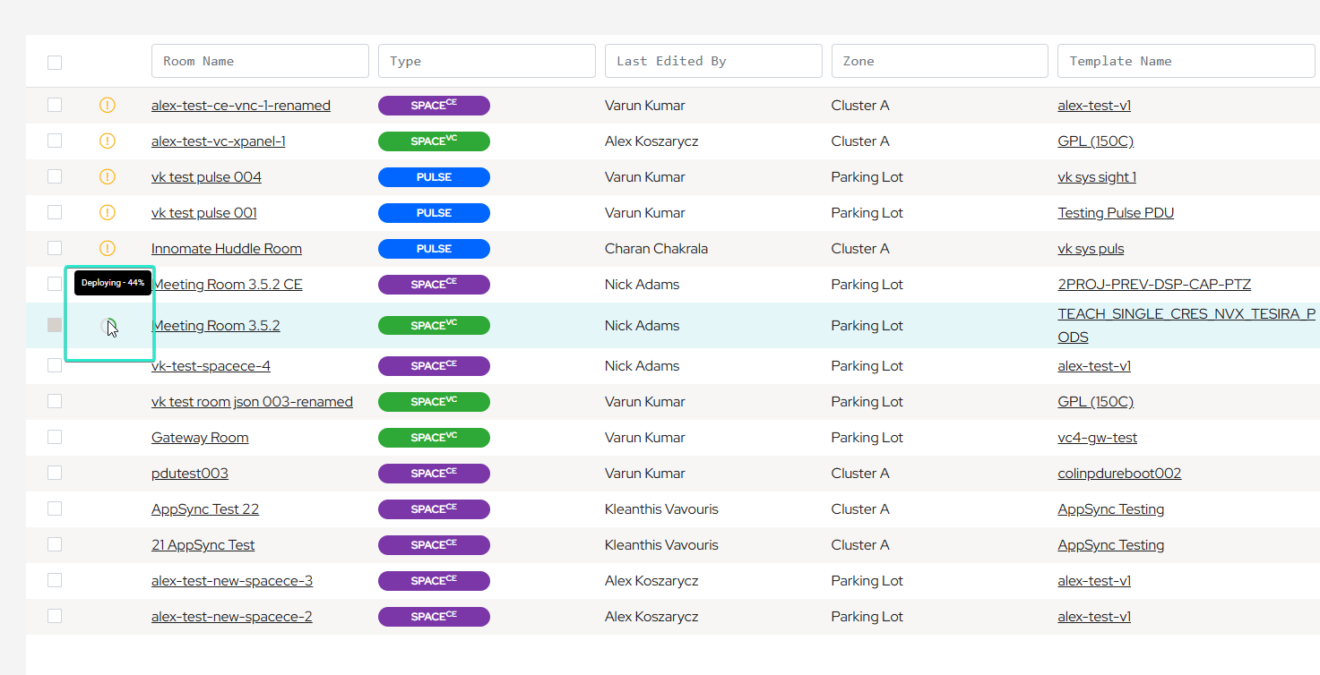The height and width of the screenshot is (675, 1320).
Task: Click 'Alex Koszarycz' in alex-test-vc-xpanel-1 row
Action: 651,141
